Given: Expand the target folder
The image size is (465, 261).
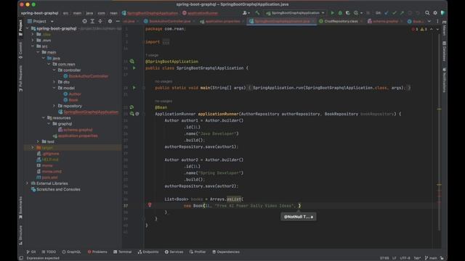Looking at the screenshot, I should 33,147.
